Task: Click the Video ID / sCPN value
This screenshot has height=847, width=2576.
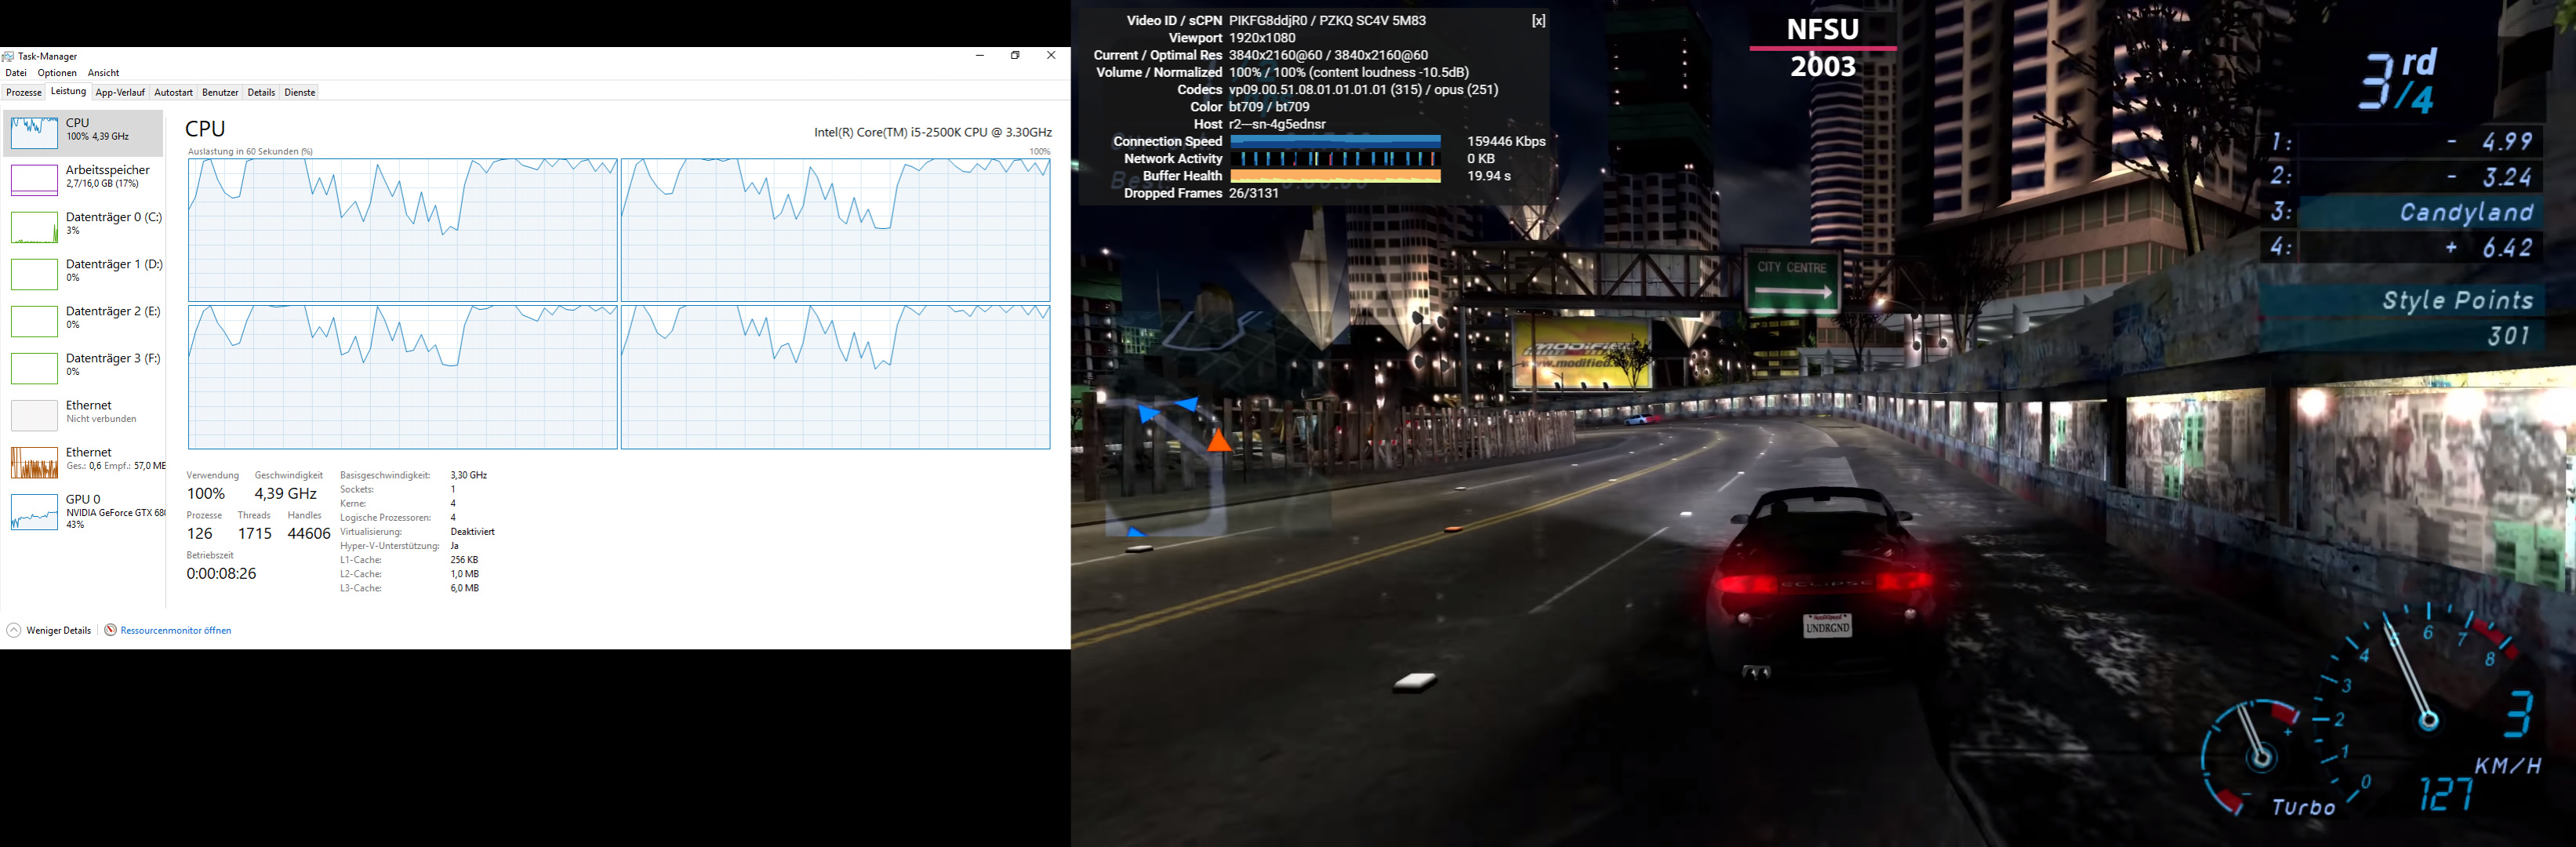Action: [1327, 20]
